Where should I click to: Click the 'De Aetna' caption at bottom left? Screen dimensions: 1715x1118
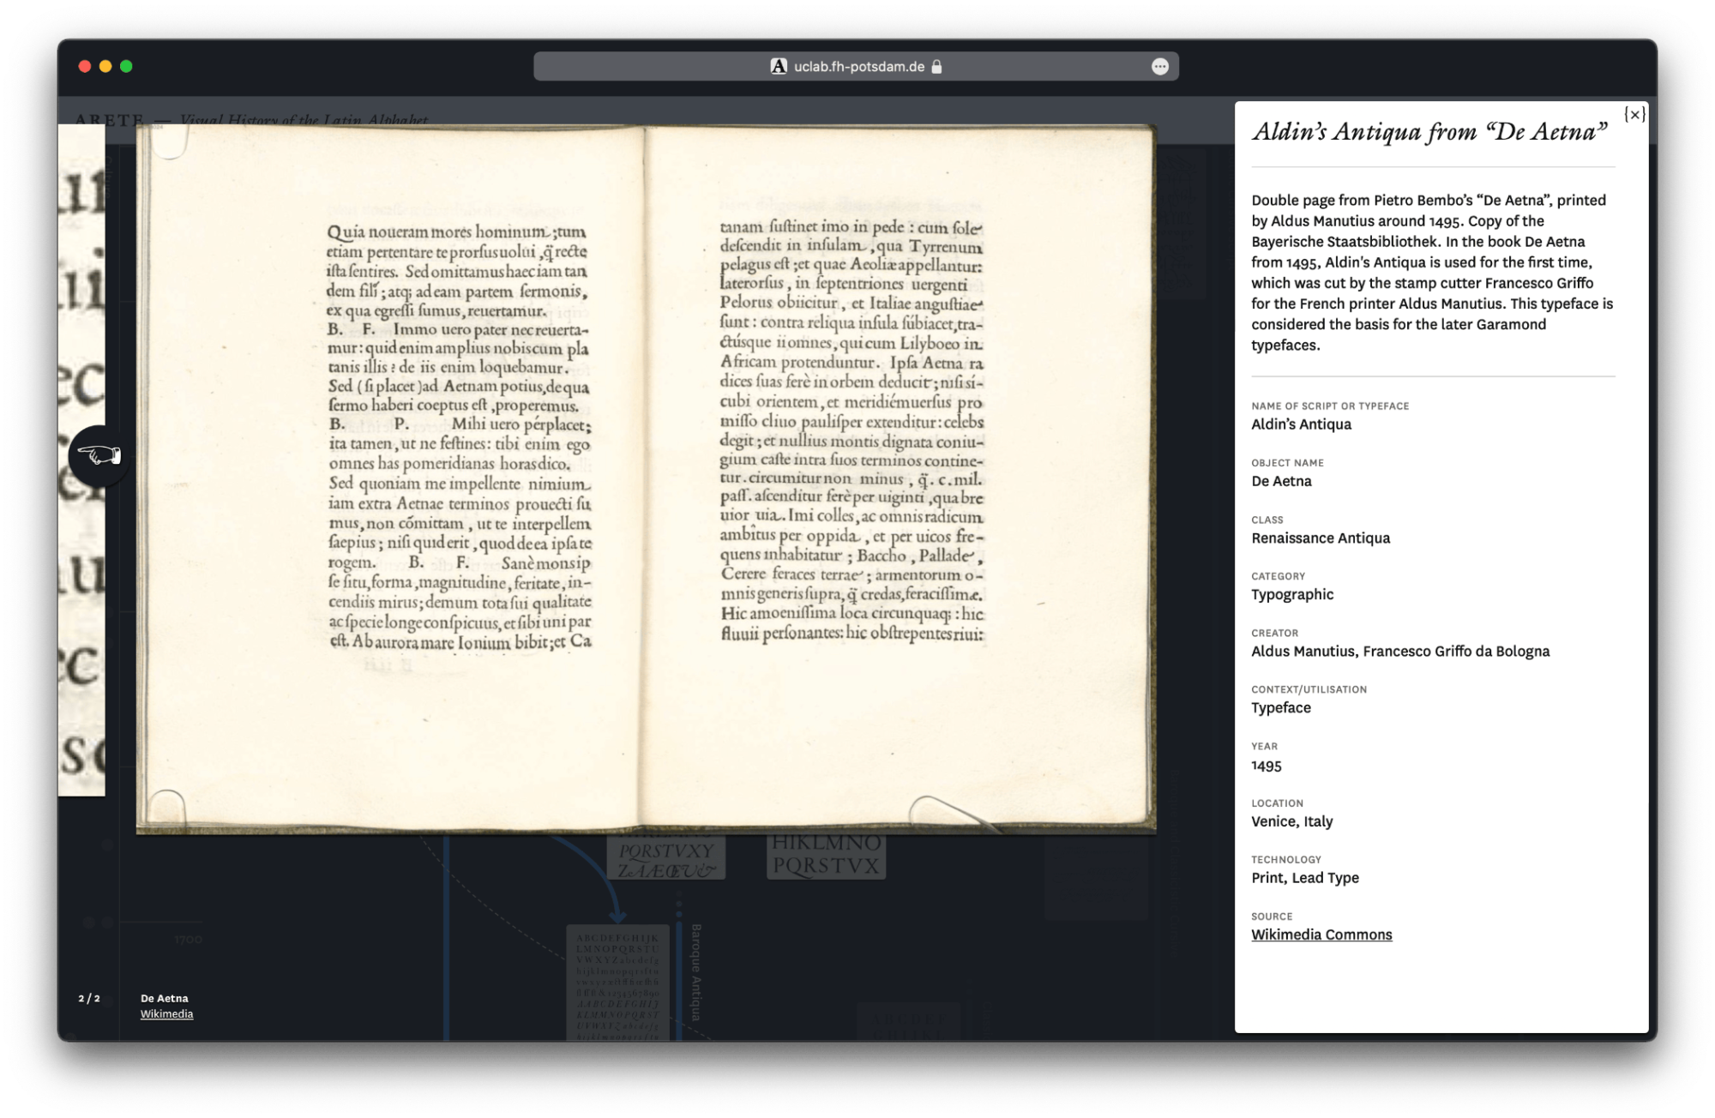[x=165, y=998]
